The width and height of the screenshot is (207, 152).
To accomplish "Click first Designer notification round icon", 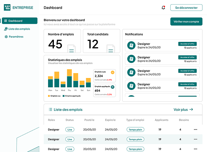I will coord(131,45).
